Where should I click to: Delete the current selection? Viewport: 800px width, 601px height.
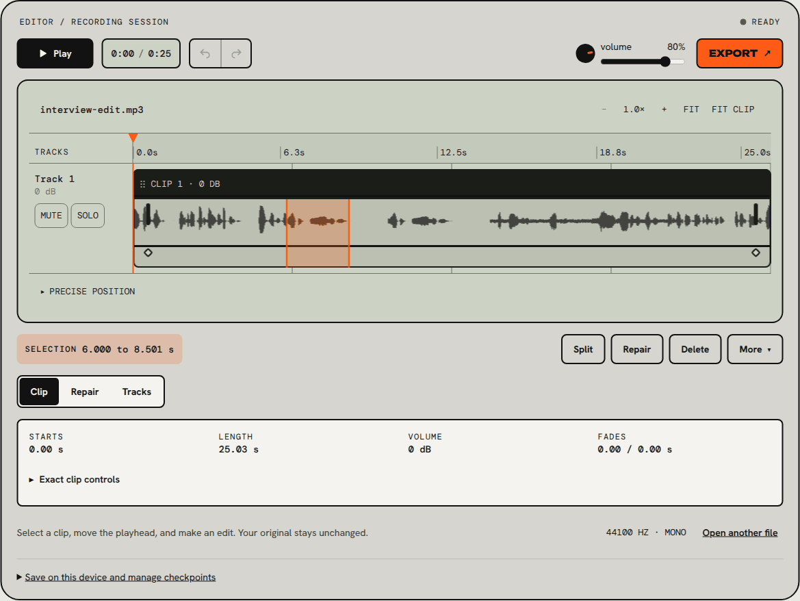tap(695, 350)
